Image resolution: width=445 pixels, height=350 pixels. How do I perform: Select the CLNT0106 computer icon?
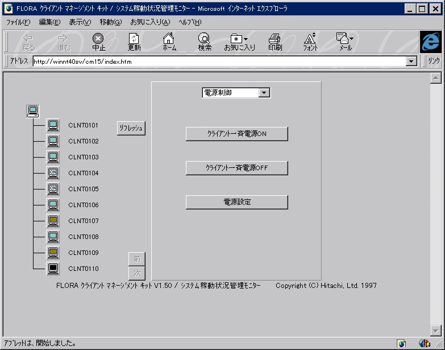point(53,205)
